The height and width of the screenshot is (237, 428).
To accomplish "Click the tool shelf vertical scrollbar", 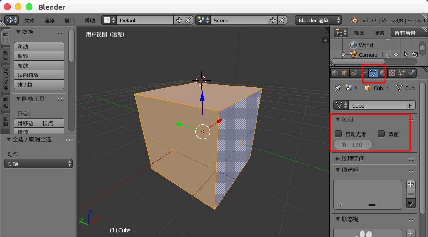I will 71,45.
